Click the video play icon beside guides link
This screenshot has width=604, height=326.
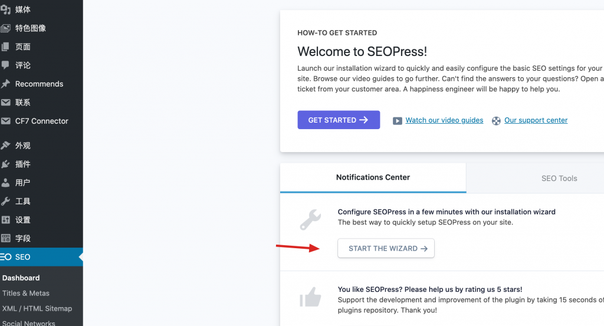click(398, 120)
